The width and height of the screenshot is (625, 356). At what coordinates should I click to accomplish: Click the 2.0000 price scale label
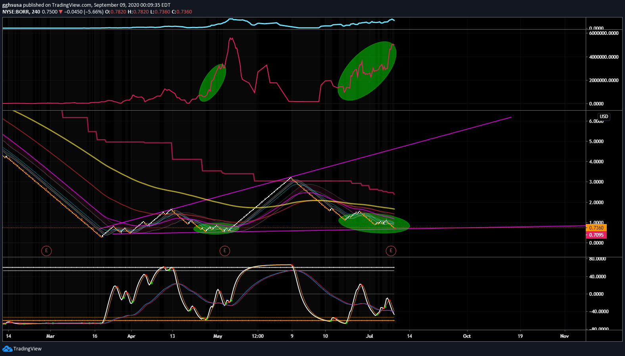[596, 203]
